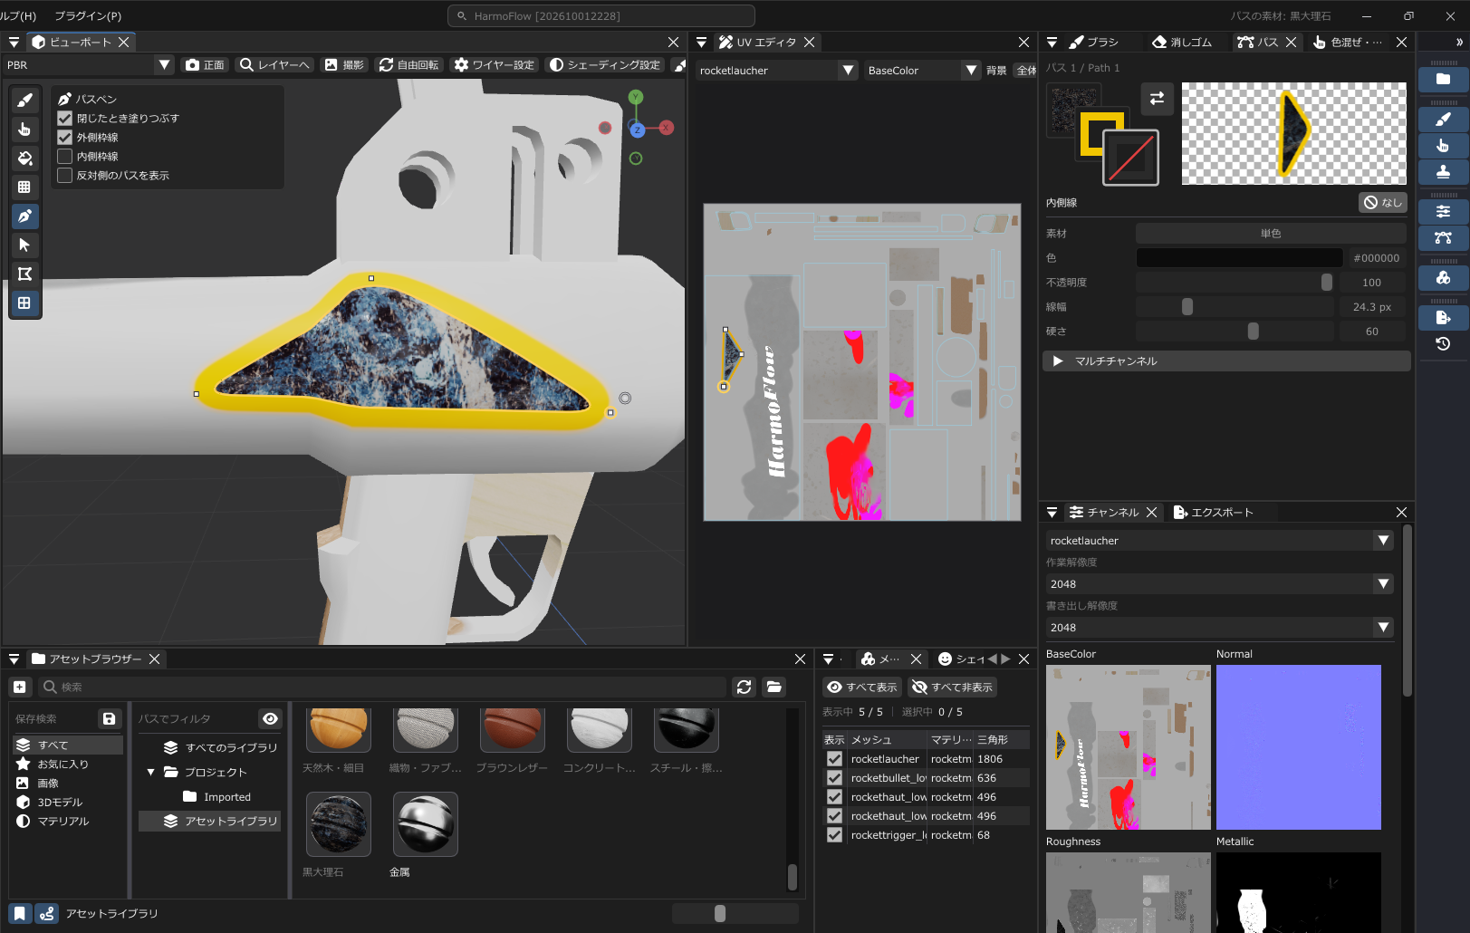Click the シェーディング設定 button
The height and width of the screenshot is (933, 1470).
pyautogui.click(x=605, y=65)
